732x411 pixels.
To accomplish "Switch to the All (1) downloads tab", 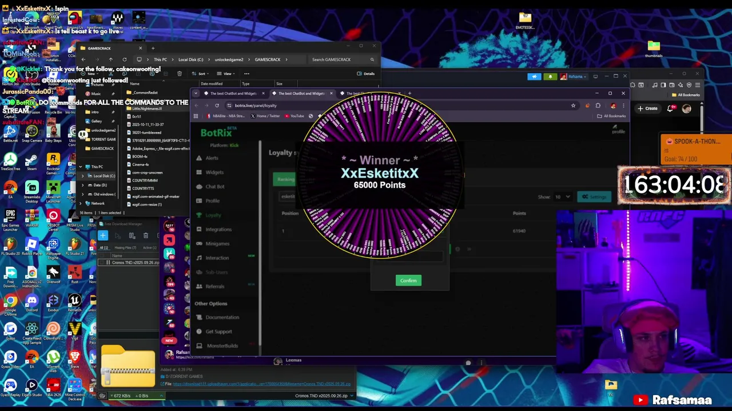I will (104, 248).
